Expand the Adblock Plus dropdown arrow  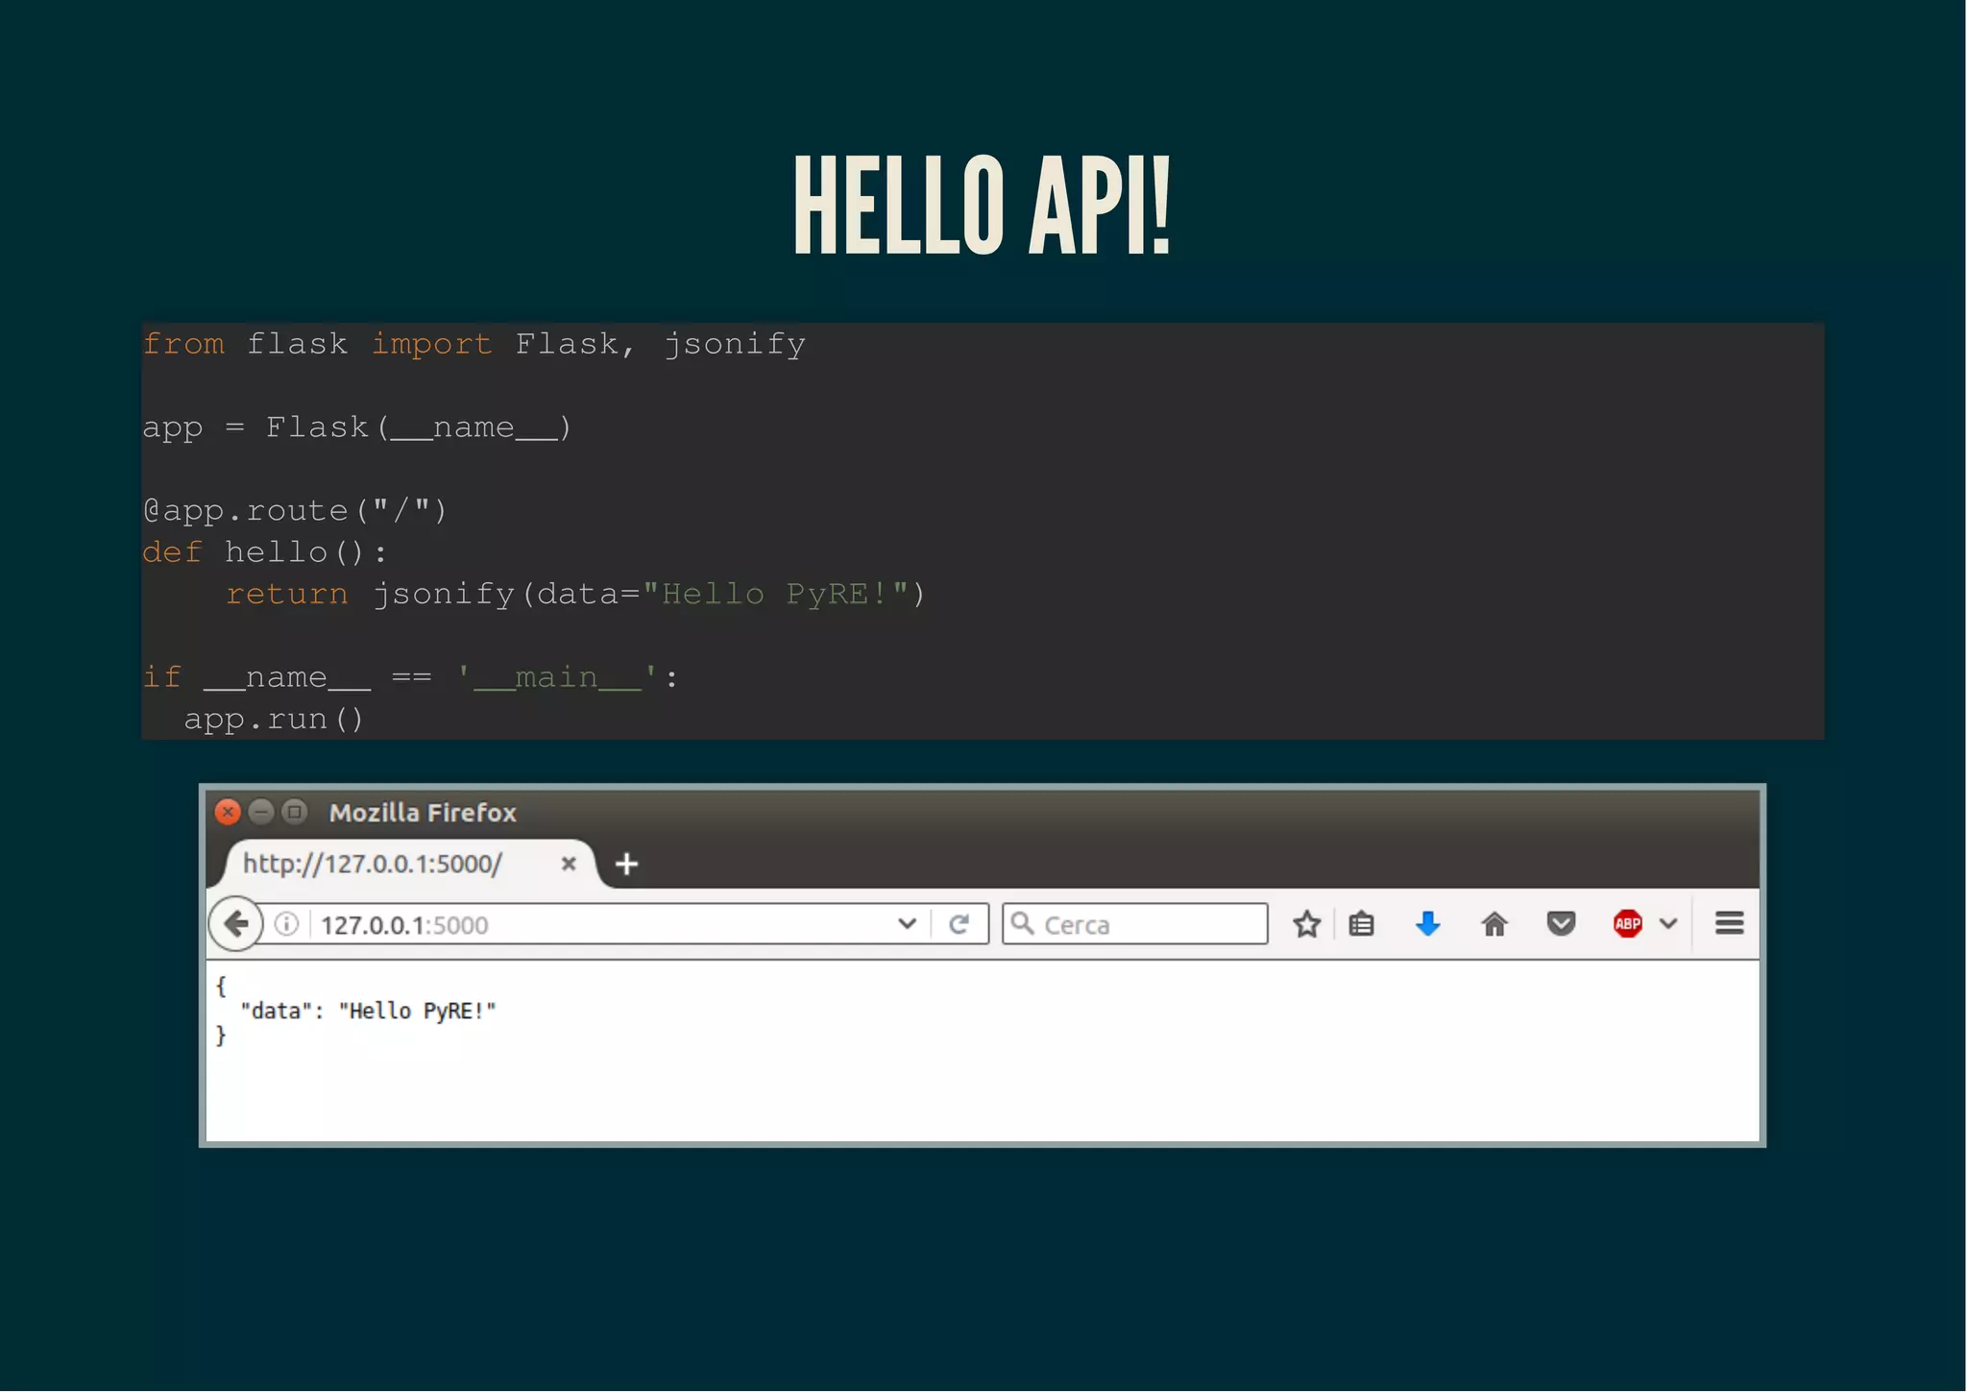coord(1668,924)
